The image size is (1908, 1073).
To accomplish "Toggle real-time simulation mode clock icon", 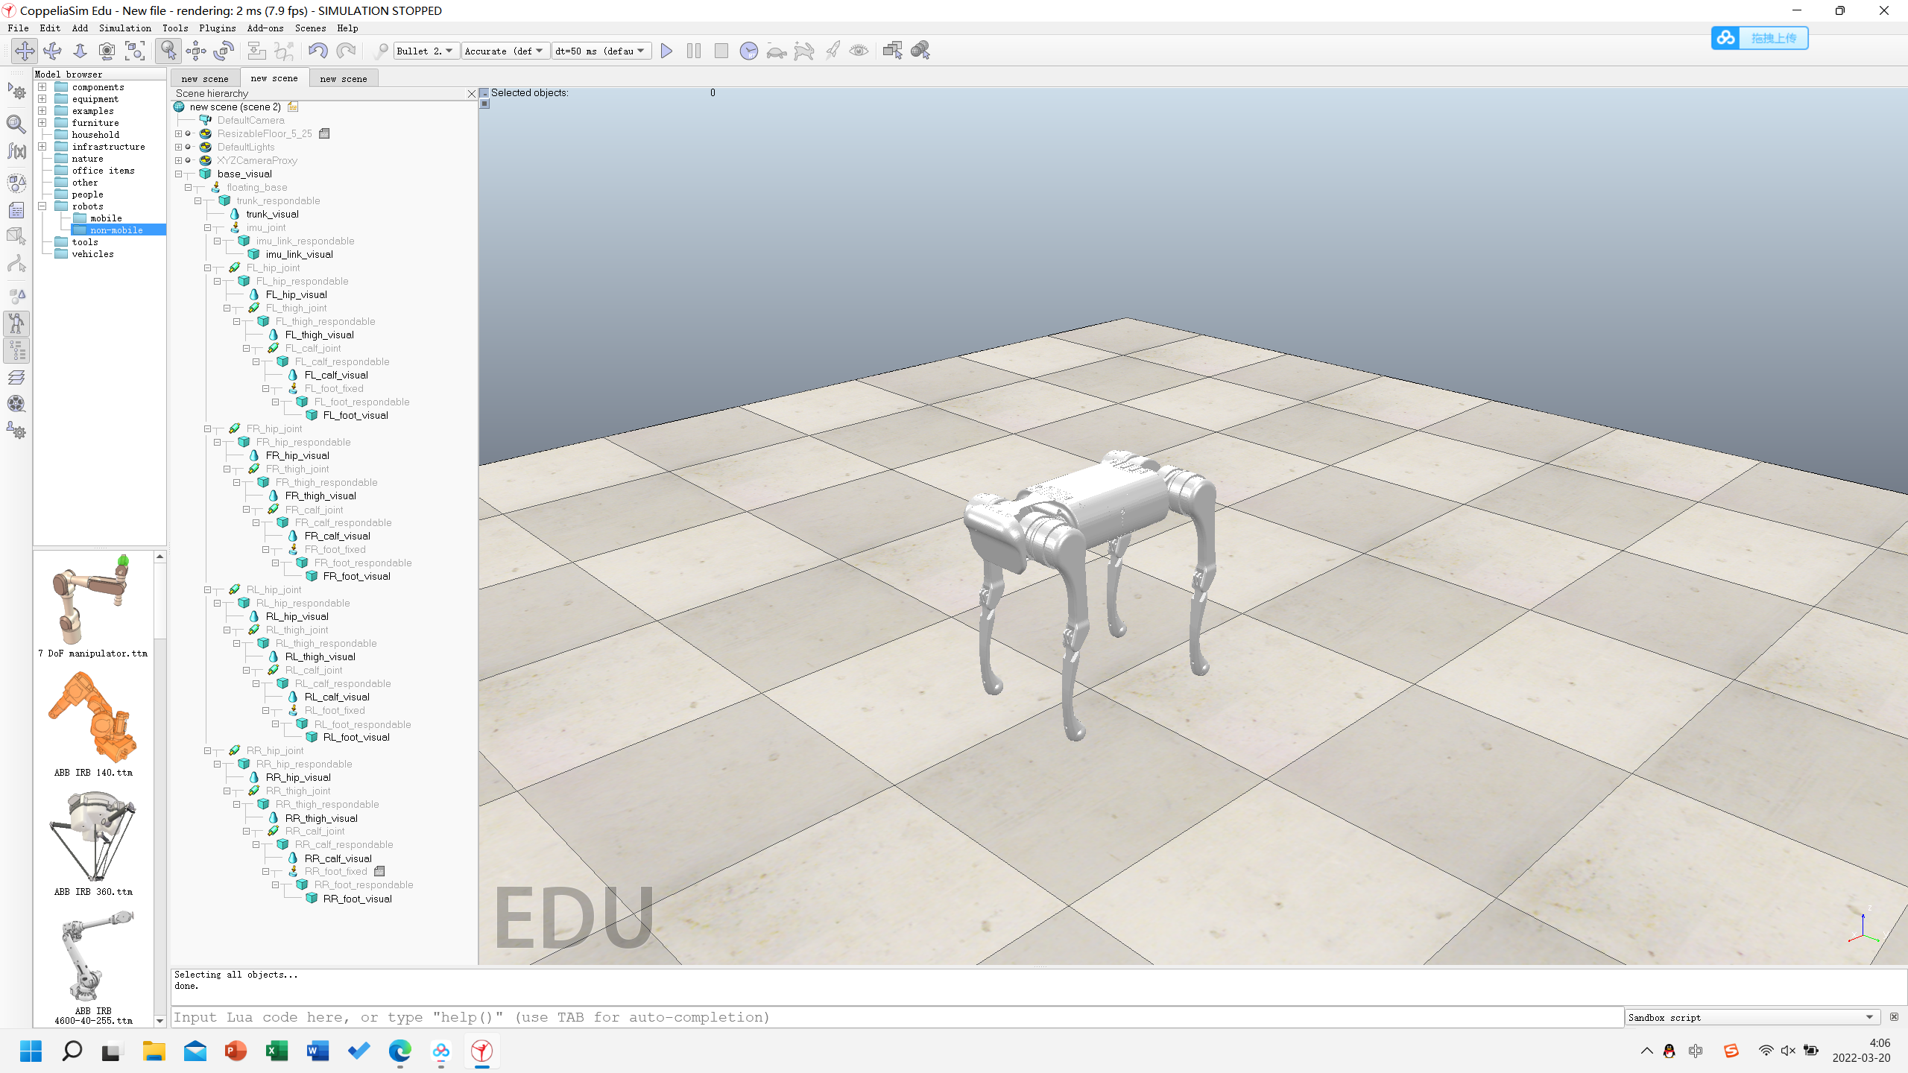I will point(748,51).
